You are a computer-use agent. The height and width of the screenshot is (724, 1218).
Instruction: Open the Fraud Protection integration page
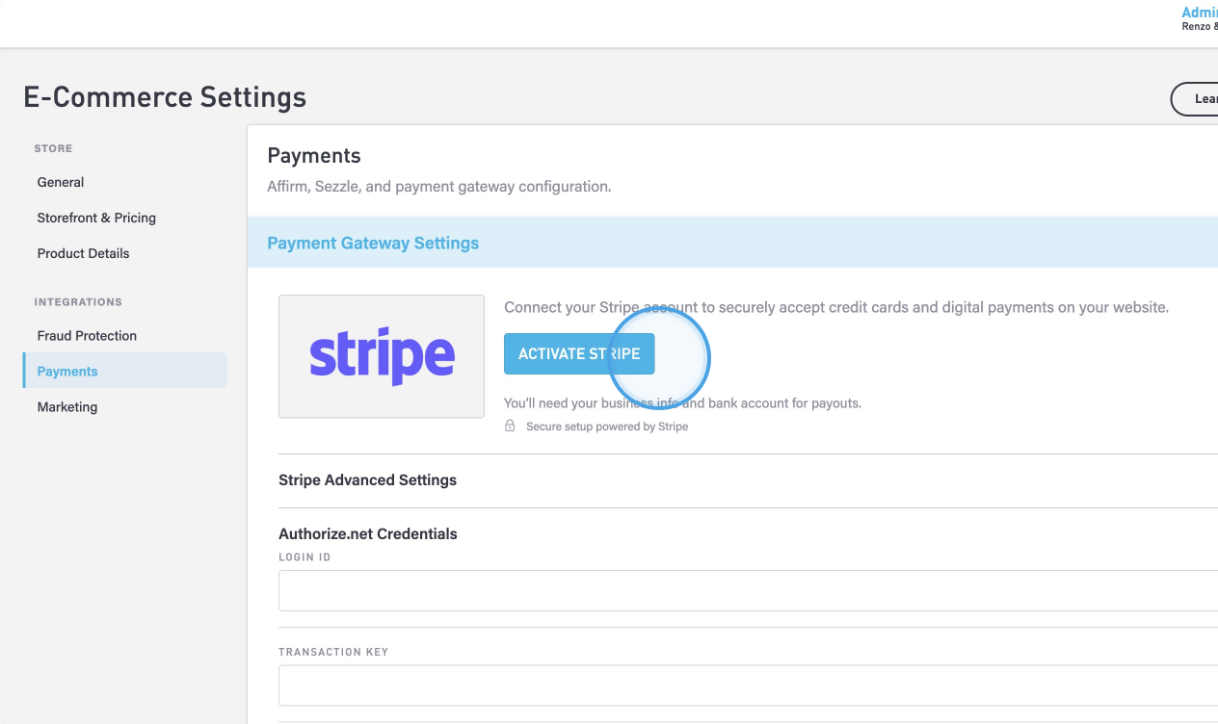tap(87, 336)
